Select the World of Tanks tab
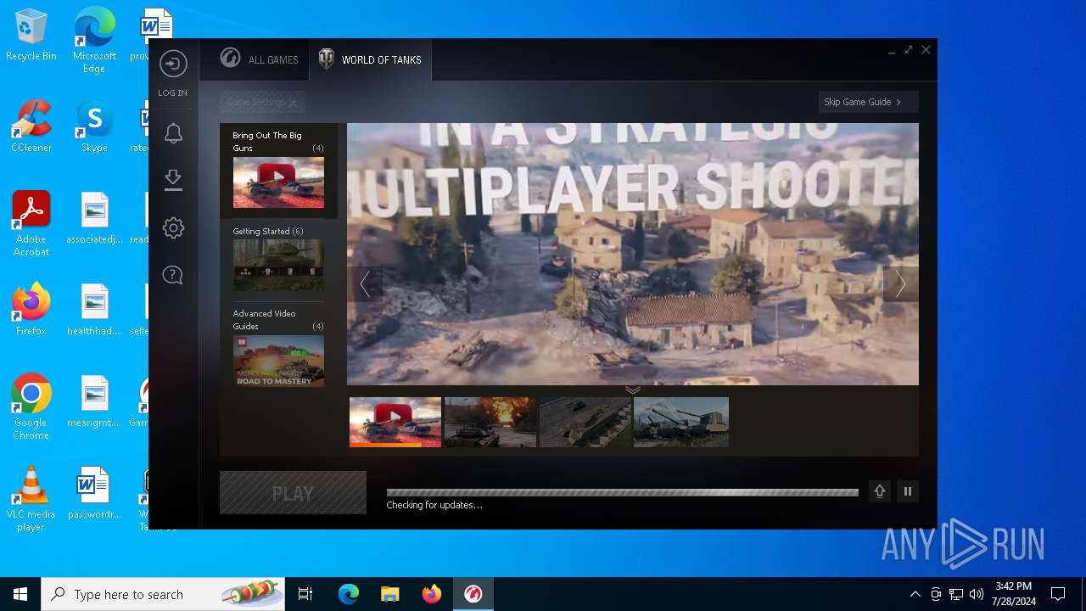 tap(370, 59)
